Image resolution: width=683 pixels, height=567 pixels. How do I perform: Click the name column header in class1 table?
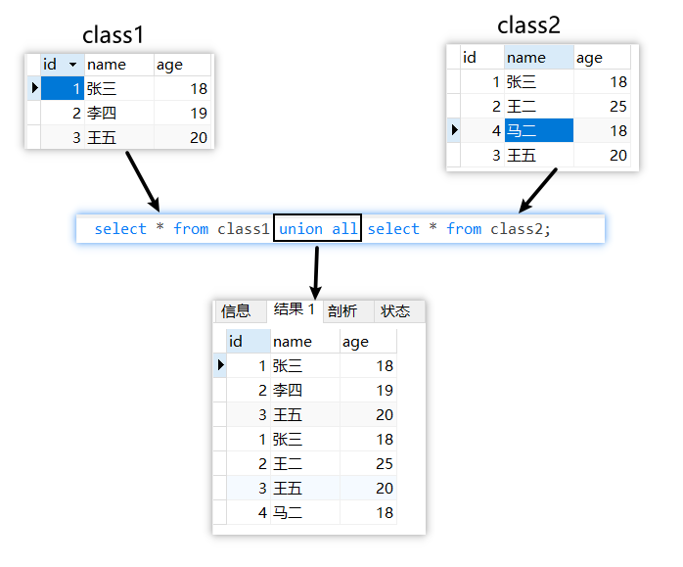coord(119,65)
